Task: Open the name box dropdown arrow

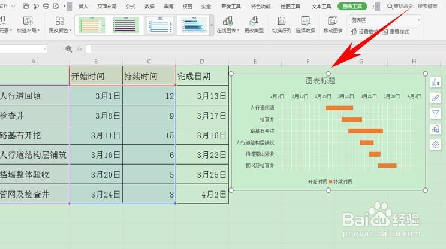Action: 44,50
